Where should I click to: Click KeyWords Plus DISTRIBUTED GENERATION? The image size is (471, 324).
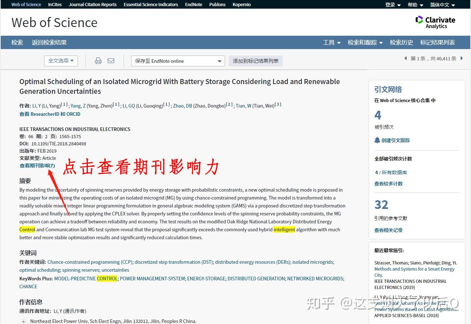click(256, 279)
